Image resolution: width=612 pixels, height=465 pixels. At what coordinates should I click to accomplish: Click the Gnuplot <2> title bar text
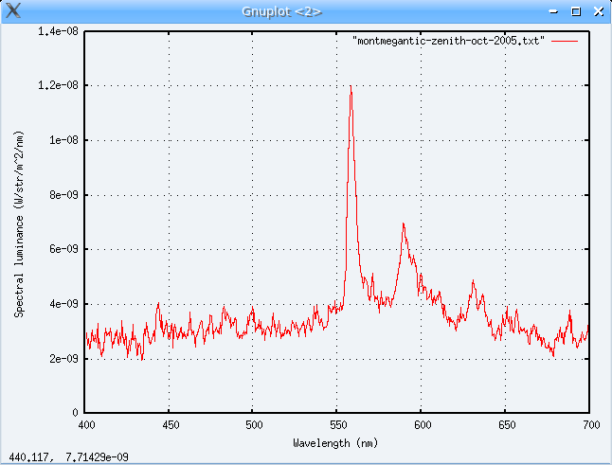(281, 11)
